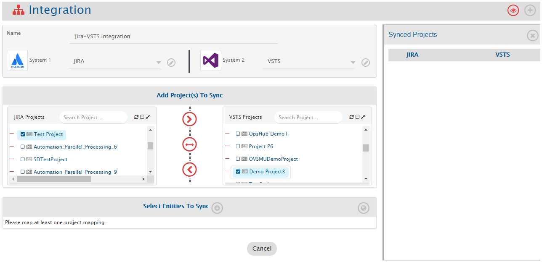The width and height of the screenshot is (542, 272).
Task: Click the red right-arrow map projects icon
Action: [x=189, y=120]
